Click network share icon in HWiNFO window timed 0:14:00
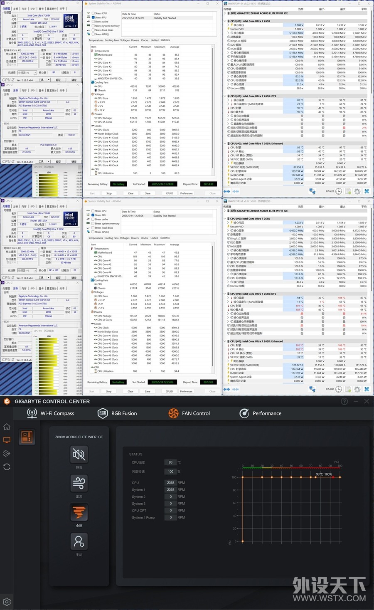This screenshot has height=610, width=374. (312, 389)
